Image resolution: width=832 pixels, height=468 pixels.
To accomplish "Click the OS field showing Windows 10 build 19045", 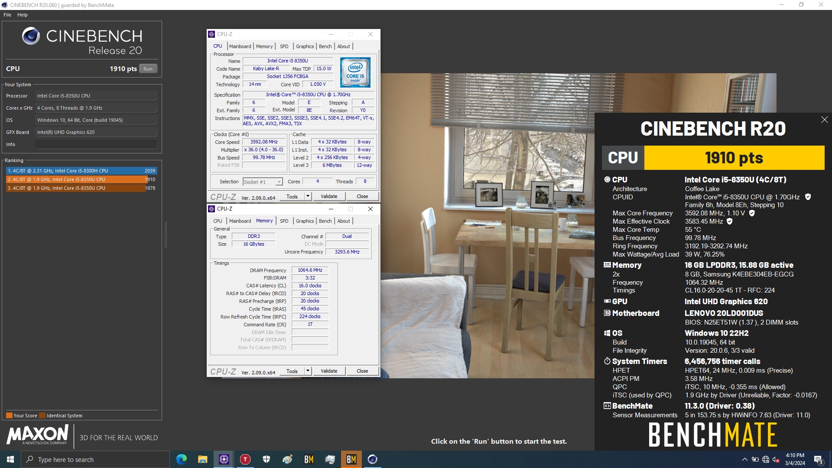I will [x=96, y=120].
